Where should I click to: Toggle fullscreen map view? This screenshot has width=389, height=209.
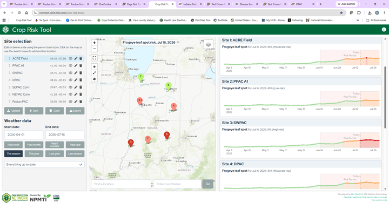[x=94, y=58]
